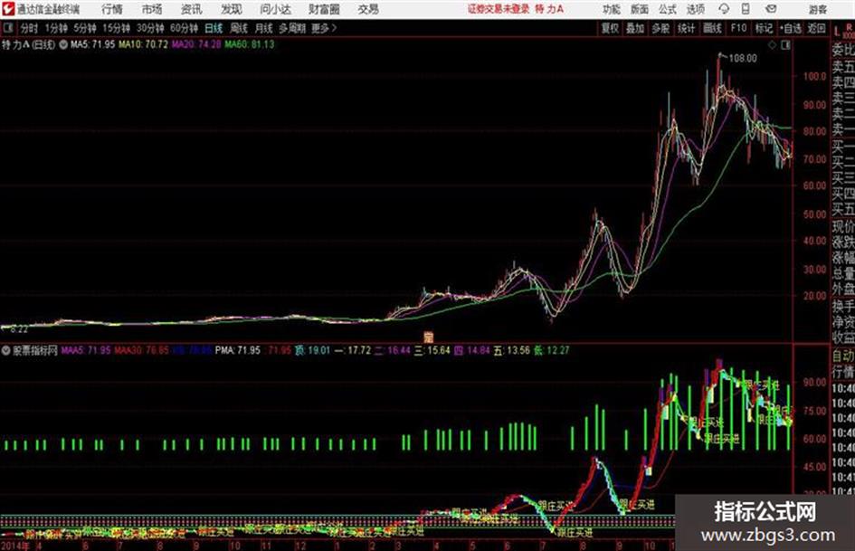
Task: Click the 顶: 19.01 indicator value
Action: (x=312, y=350)
